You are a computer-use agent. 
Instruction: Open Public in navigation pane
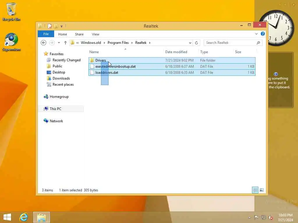[x=57, y=66]
